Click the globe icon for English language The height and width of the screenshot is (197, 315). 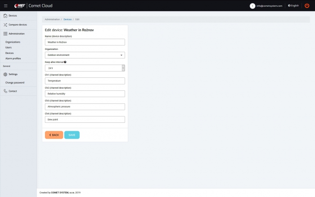(289, 6)
